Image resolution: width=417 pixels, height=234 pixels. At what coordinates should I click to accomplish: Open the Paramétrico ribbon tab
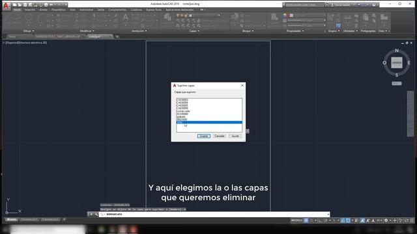(59, 10)
